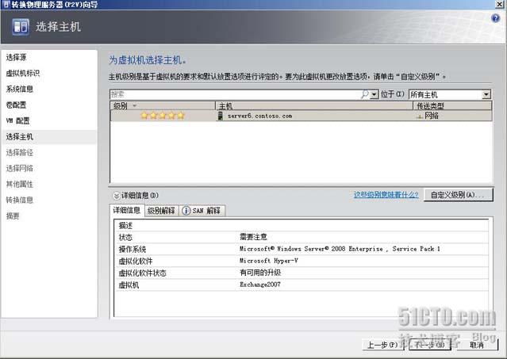Switch to the 级别解释 tab
Viewport: 507px width, 359px height.
pyautogui.click(x=161, y=211)
